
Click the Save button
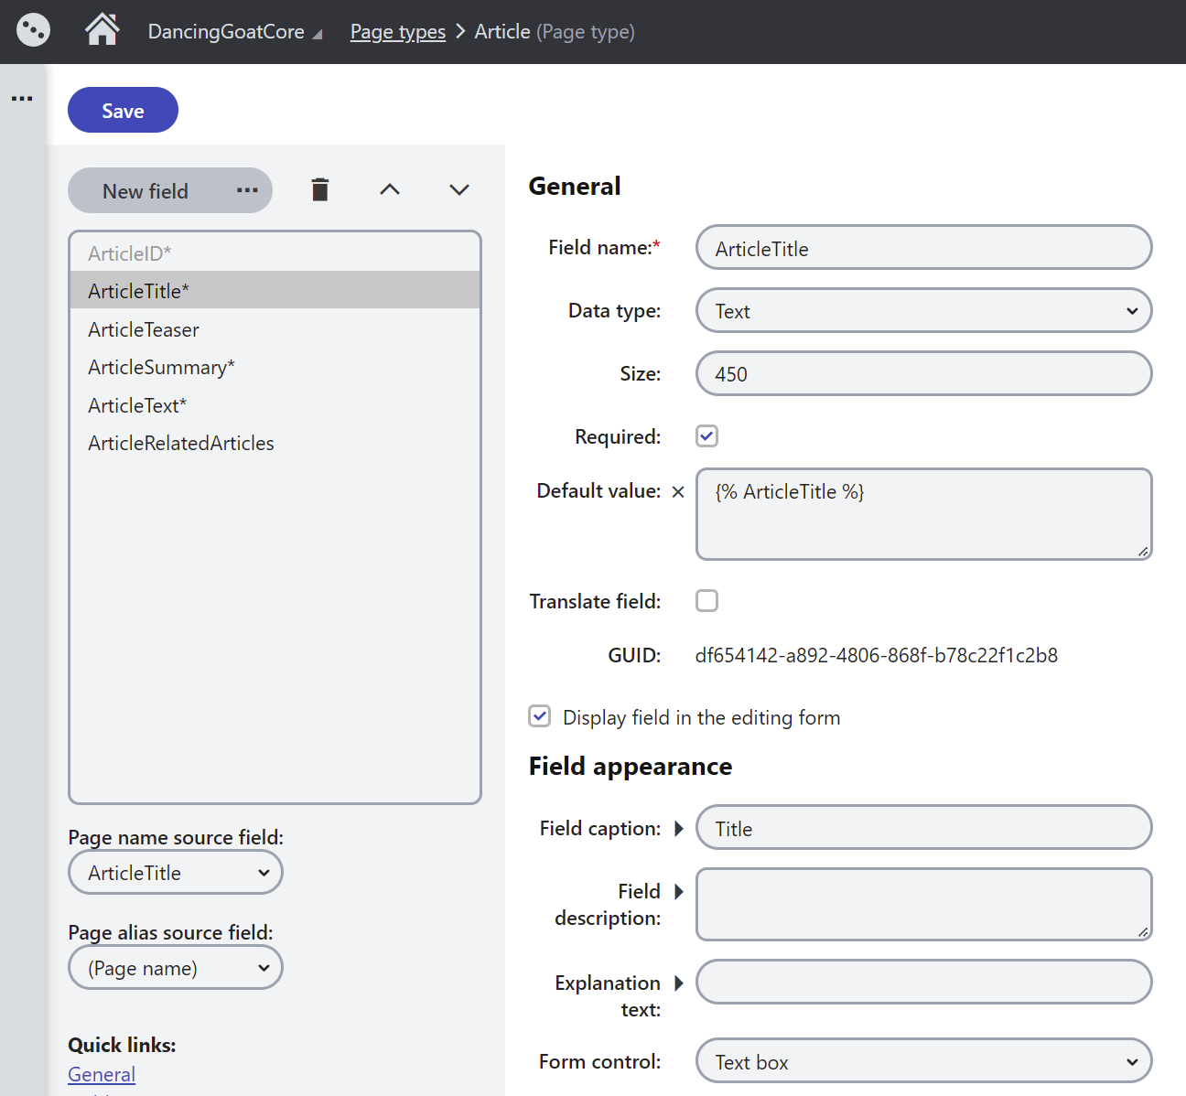(x=123, y=110)
